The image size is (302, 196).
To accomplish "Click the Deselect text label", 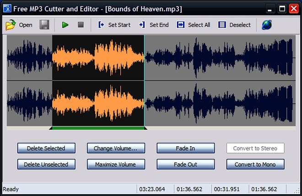I will point(240,25).
